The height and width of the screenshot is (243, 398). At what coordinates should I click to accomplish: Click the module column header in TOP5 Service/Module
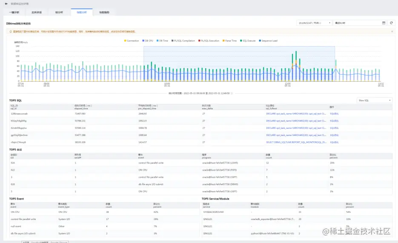[255, 205]
